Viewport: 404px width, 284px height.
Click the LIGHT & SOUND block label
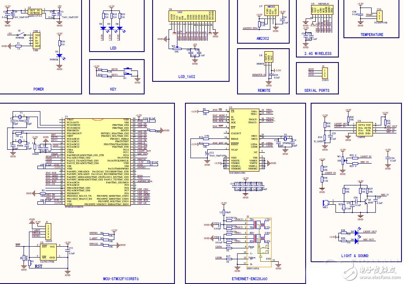354,255
